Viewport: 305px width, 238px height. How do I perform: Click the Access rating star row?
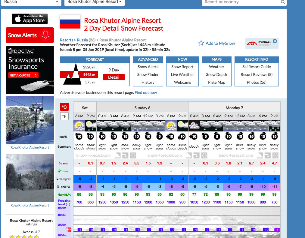(24, 236)
